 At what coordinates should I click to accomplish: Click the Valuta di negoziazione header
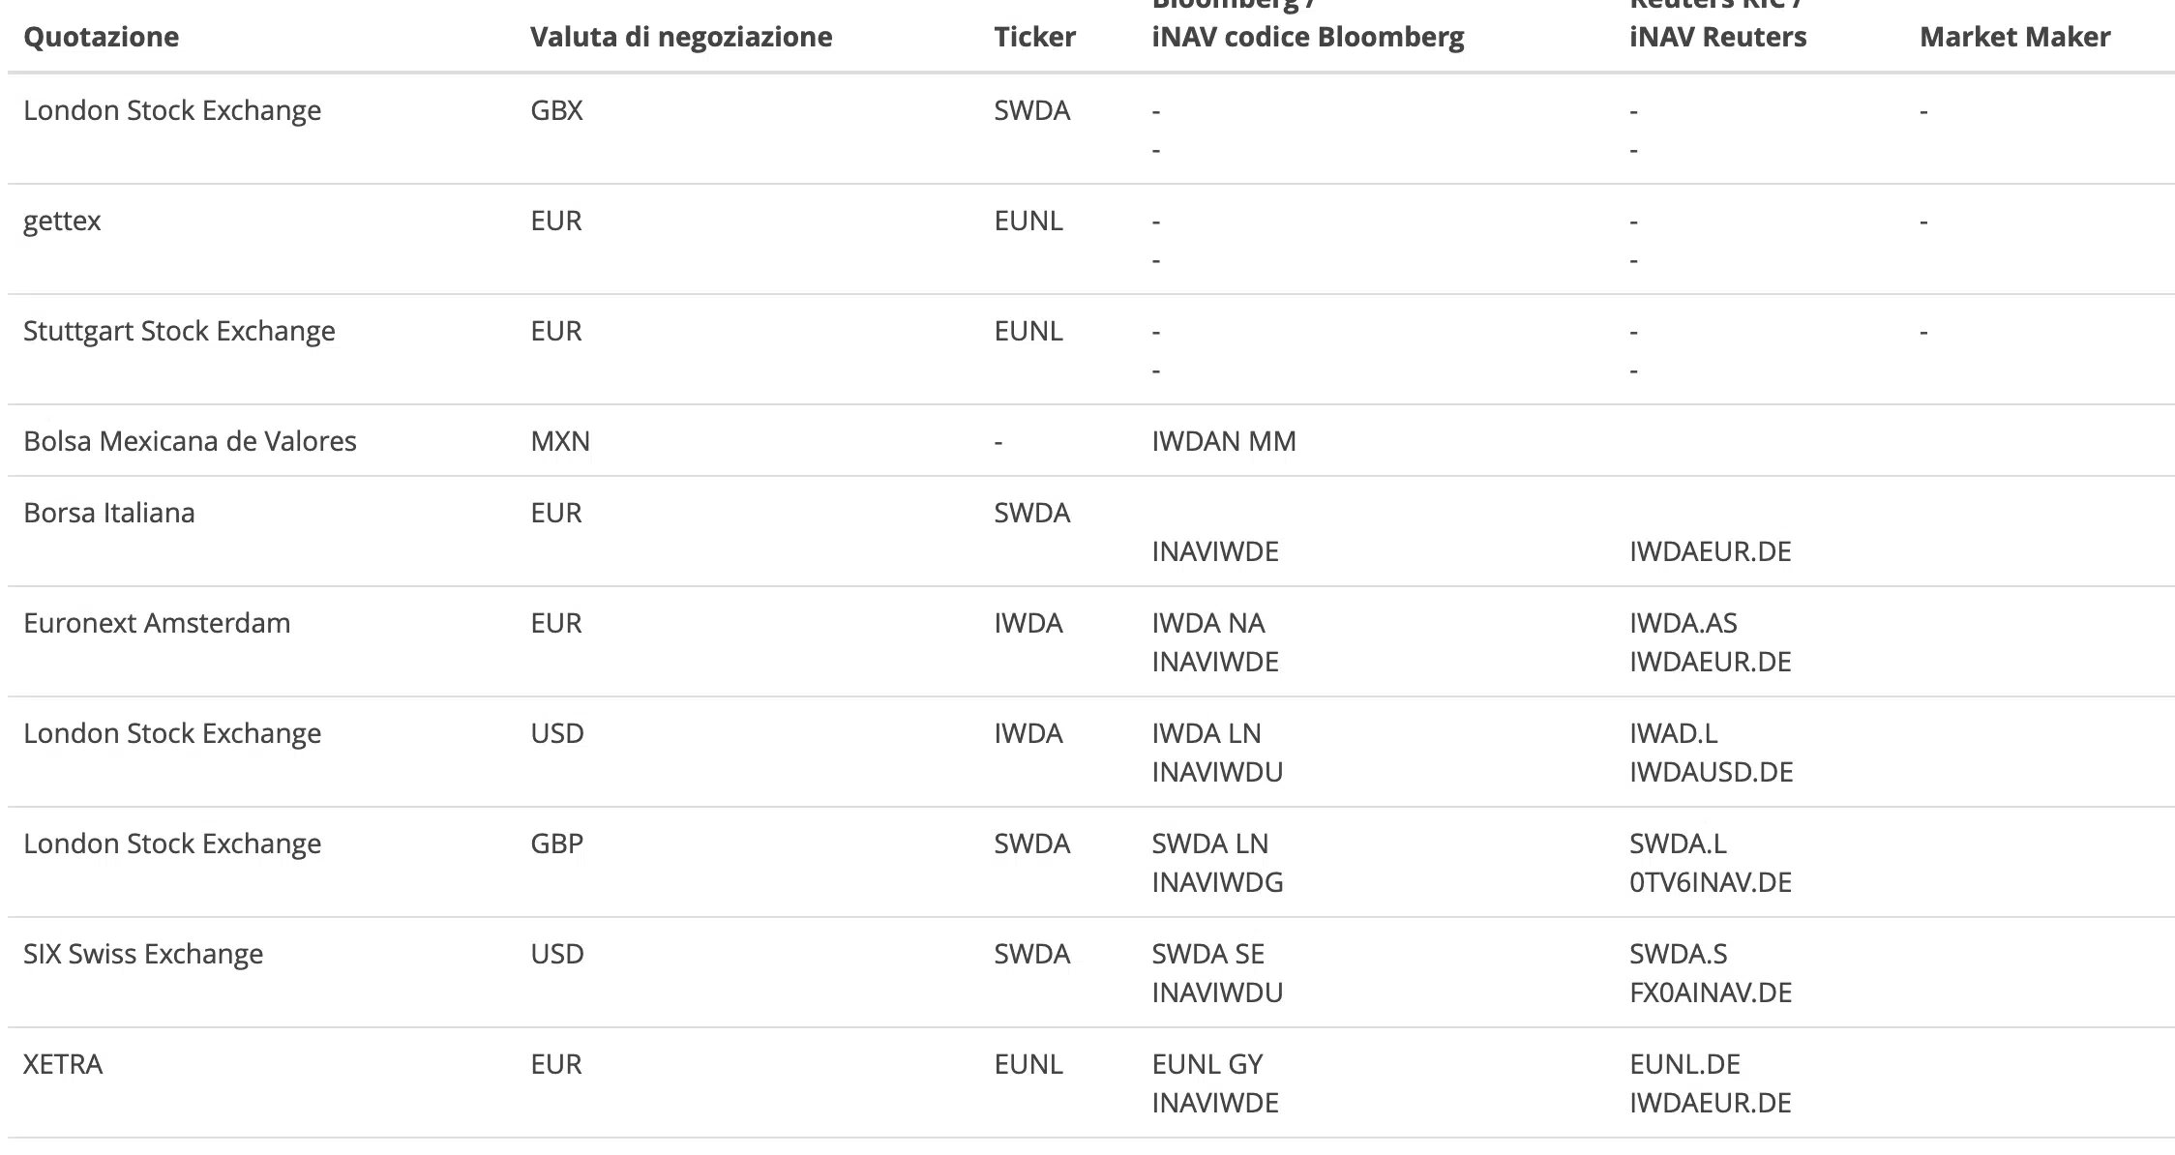(680, 37)
